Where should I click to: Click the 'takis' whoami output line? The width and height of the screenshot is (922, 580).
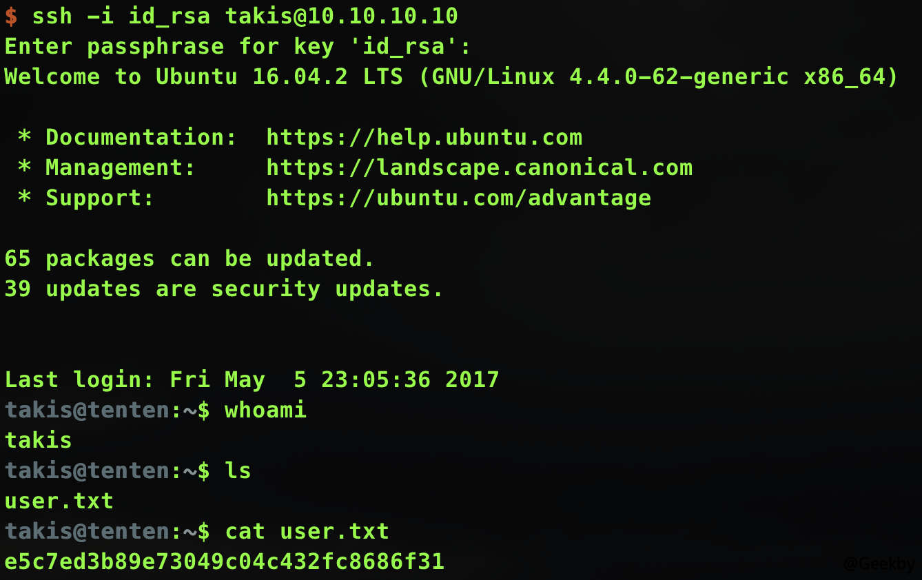click(39, 440)
